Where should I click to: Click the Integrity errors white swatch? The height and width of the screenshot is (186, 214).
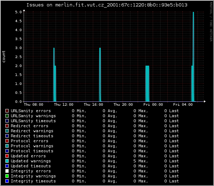pyautogui.click(x=7, y=171)
